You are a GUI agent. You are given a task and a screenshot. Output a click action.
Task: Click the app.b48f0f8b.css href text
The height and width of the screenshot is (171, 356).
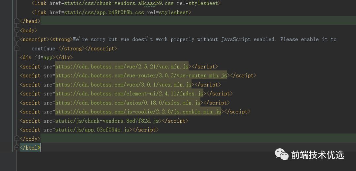pos(104,12)
